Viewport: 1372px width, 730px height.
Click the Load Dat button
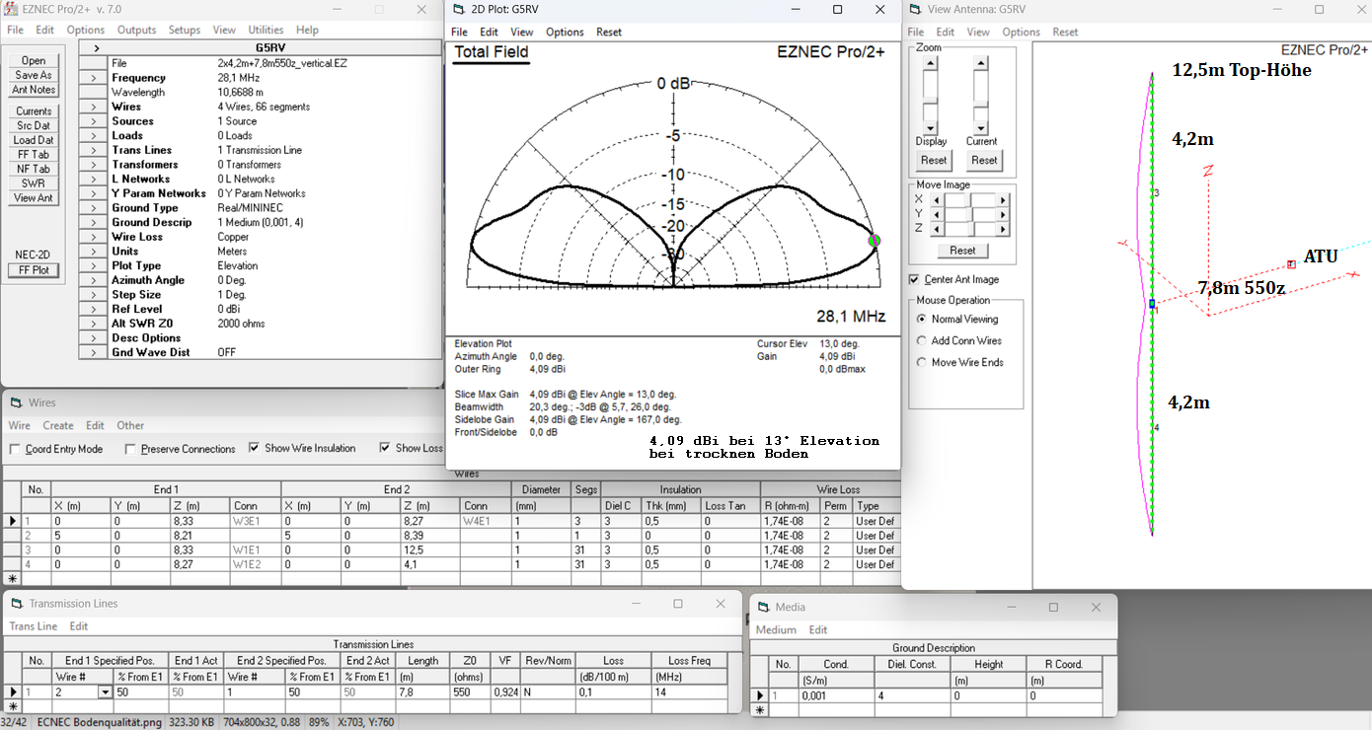[x=34, y=140]
